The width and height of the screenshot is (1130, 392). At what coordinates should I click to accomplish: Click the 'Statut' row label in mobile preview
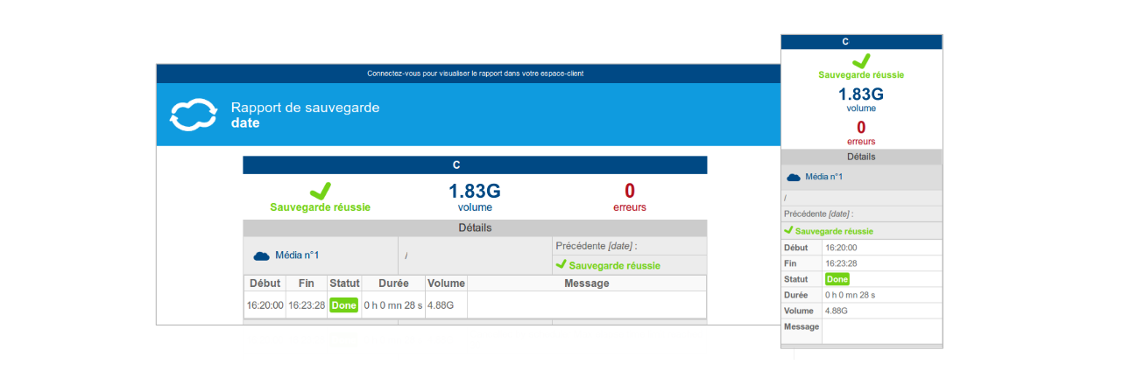click(x=796, y=279)
